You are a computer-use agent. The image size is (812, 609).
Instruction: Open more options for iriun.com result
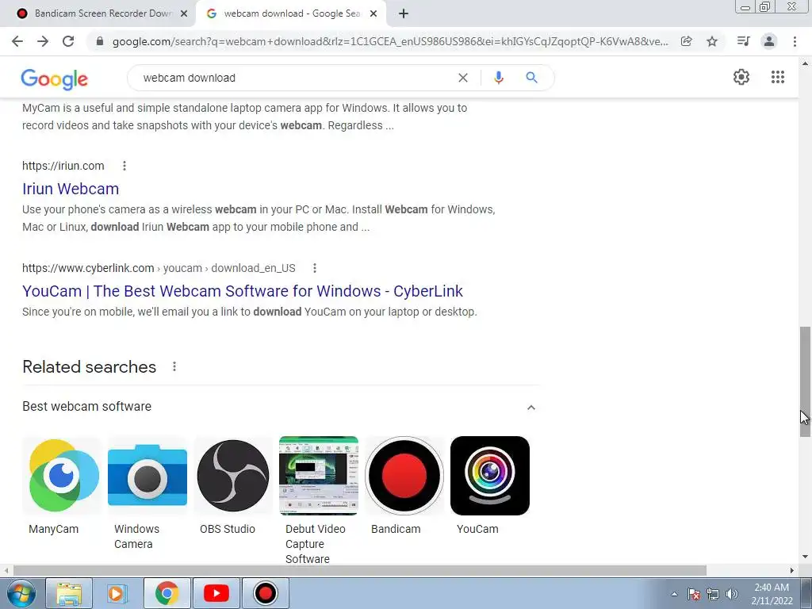[124, 166]
